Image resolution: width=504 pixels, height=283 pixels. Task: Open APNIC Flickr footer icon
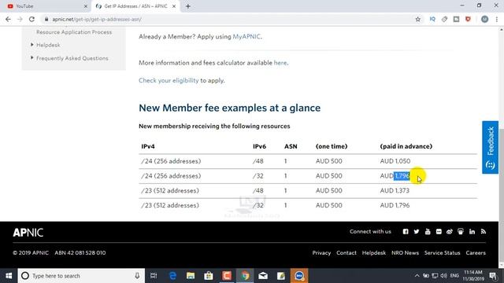439,232
